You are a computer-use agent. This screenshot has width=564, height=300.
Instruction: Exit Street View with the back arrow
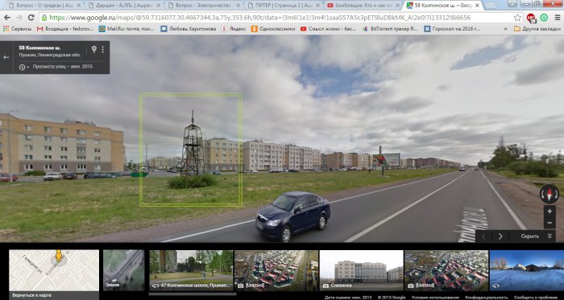tap(6, 57)
